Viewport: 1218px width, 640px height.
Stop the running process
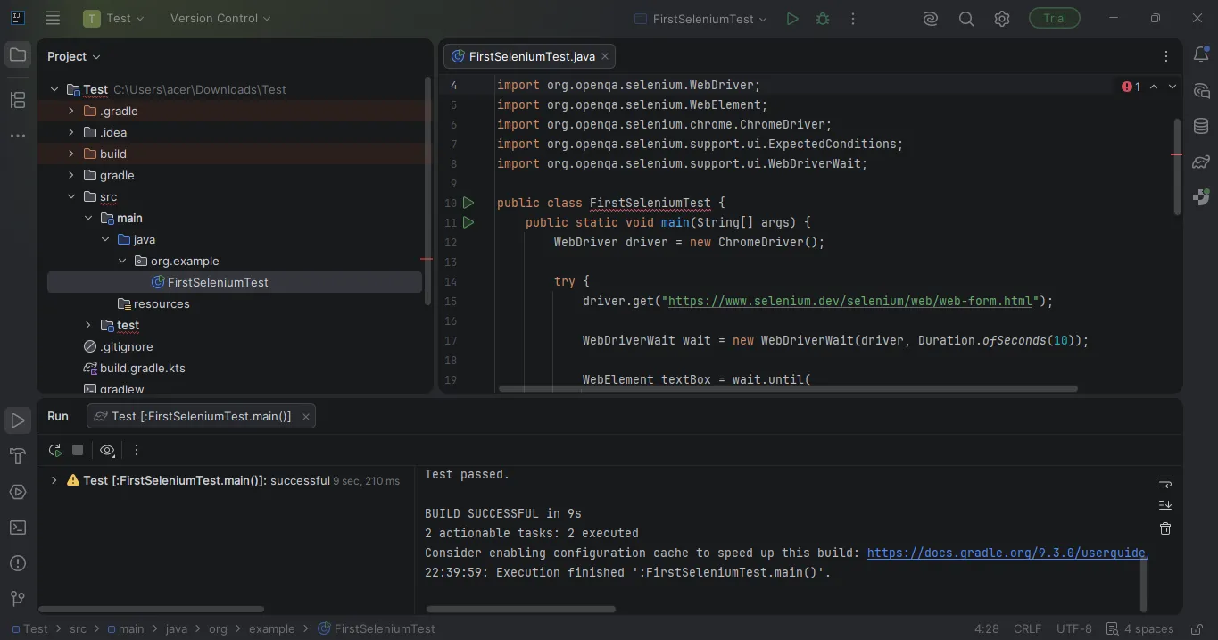[78, 451]
